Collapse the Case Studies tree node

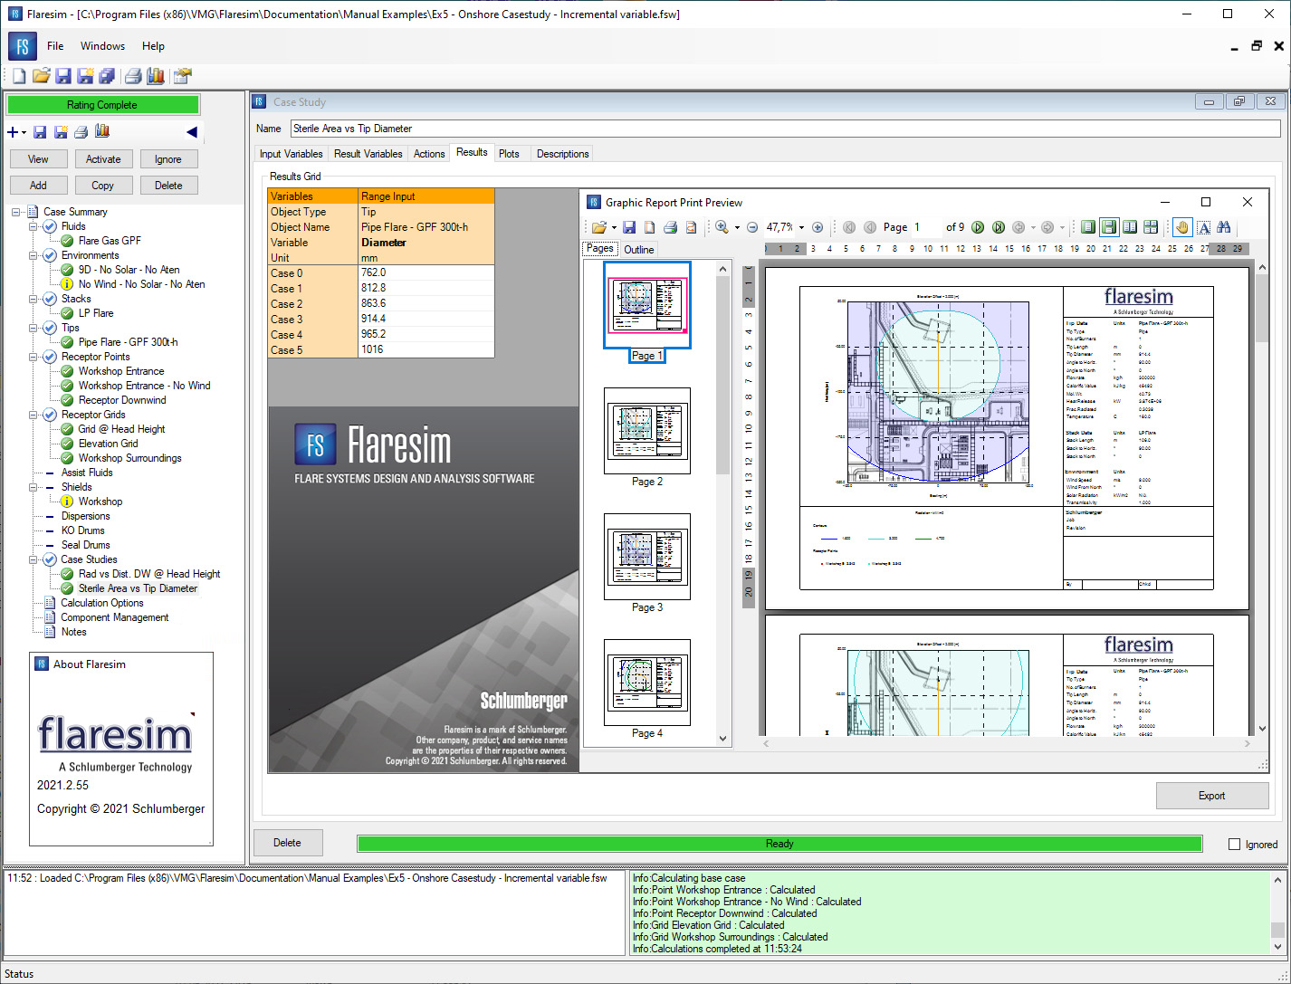tap(34, 559)
